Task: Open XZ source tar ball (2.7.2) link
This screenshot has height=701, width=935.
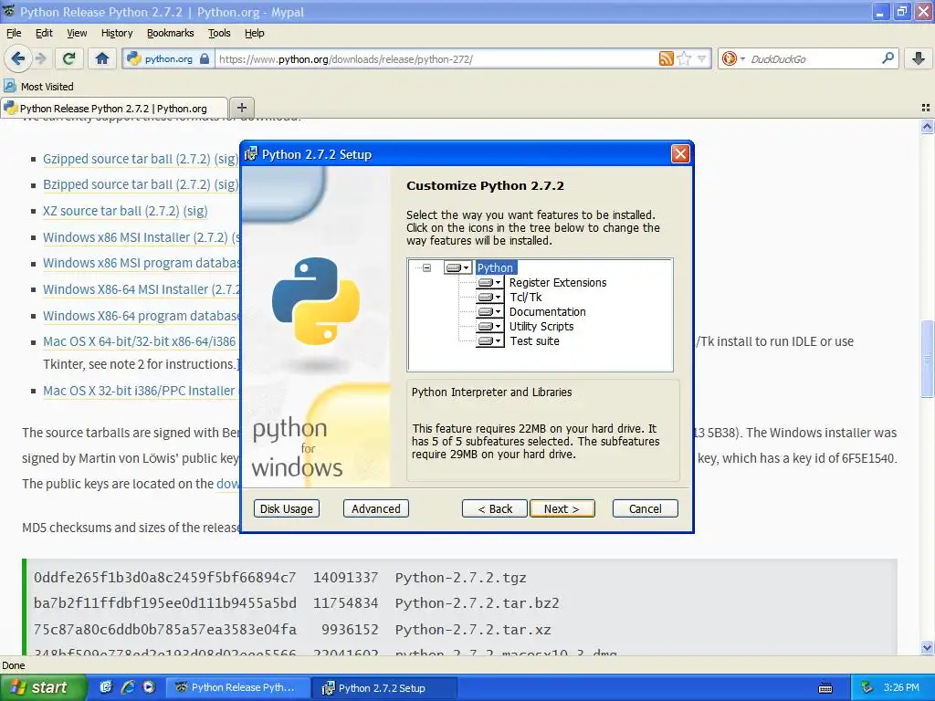Action: tap(110, 211)
